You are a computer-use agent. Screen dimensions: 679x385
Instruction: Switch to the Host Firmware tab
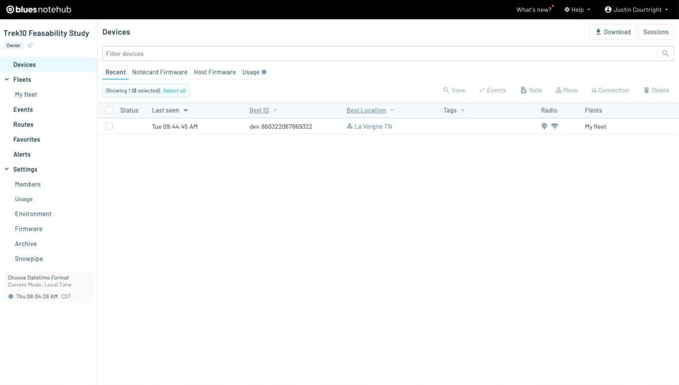point(214,72)
